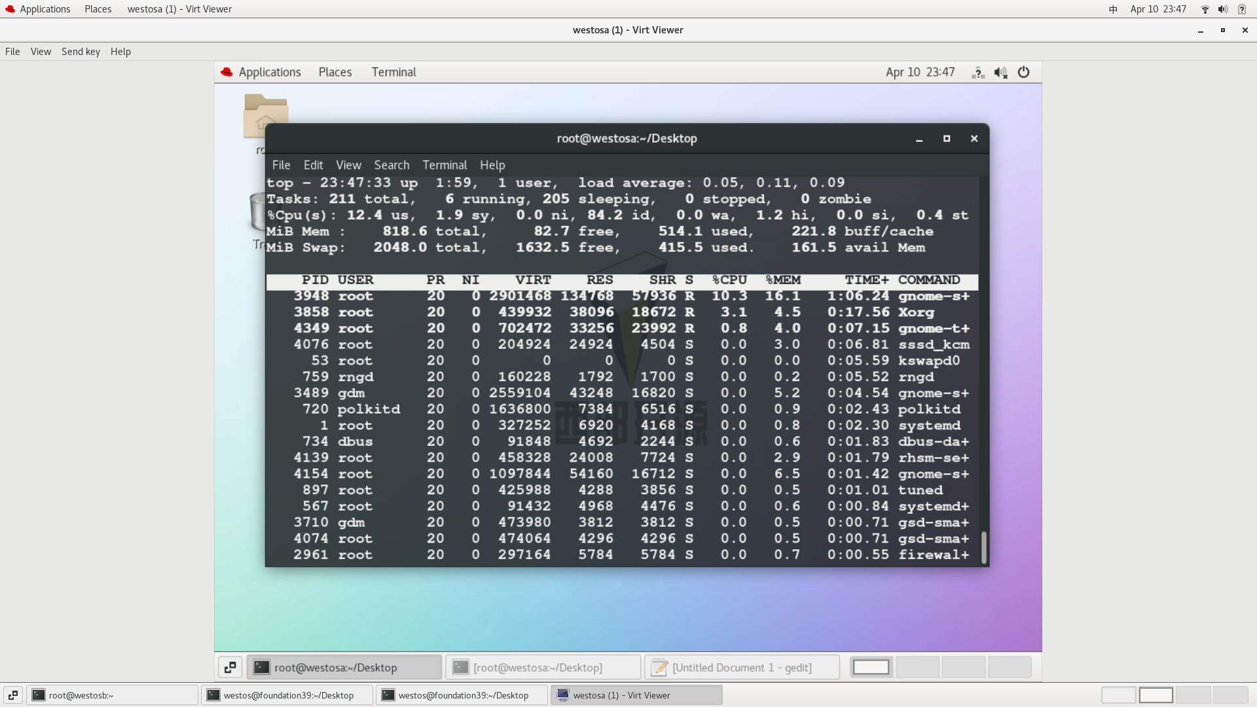The height and width of the screenshot is (707, 1257).
Task: Open the guest power menu icon
Action: click(x=1023, y=73)
